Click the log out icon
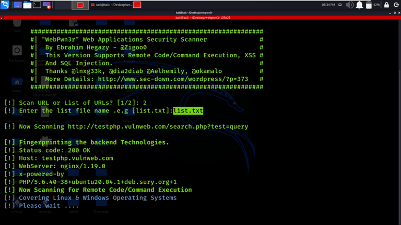 396,5
